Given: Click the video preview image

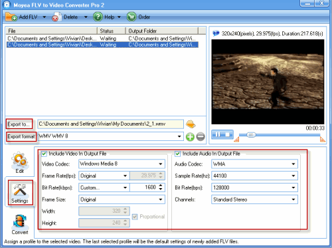Looking at the screenshot, I should [268, 82].
